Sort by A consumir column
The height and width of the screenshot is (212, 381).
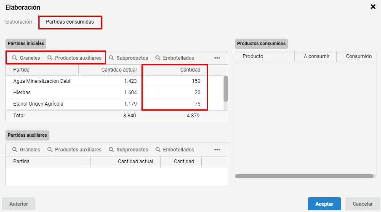tap(316, 56)
